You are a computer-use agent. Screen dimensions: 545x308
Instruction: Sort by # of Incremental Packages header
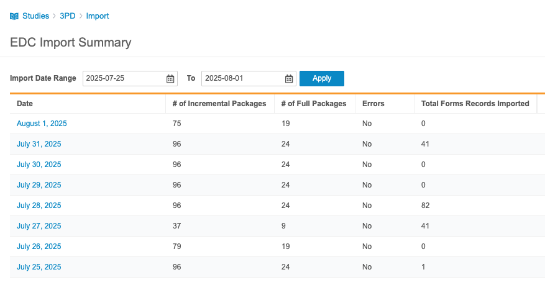point(219,104)
